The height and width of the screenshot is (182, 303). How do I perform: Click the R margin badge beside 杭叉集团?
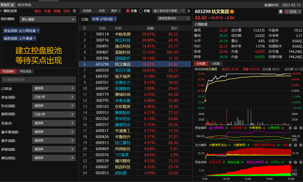click(232, 12)
